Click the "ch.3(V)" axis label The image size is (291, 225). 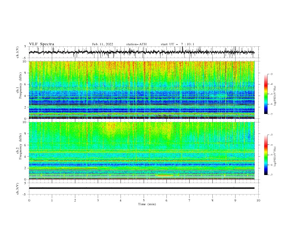[x=18, y=189]
